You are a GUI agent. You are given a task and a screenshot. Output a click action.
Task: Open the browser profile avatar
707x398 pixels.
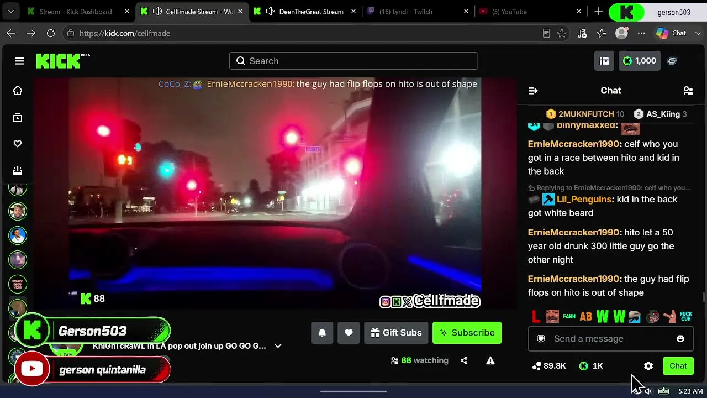(622, 33)
